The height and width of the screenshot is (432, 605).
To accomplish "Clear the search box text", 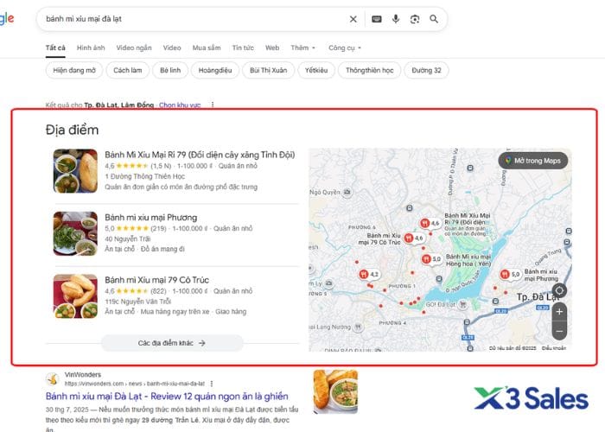I will pos(353,19).
